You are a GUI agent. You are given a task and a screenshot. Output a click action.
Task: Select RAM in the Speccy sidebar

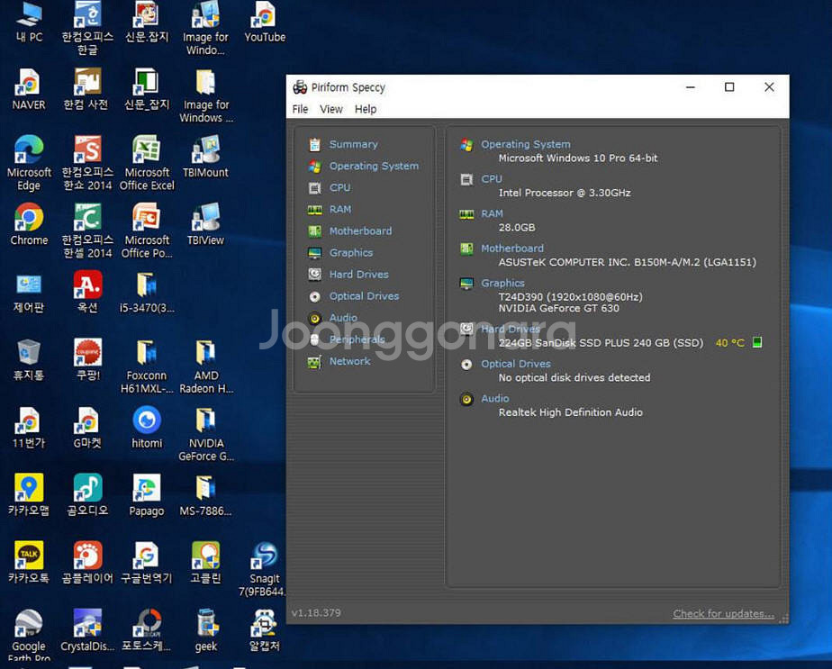[x=340, y=210]
